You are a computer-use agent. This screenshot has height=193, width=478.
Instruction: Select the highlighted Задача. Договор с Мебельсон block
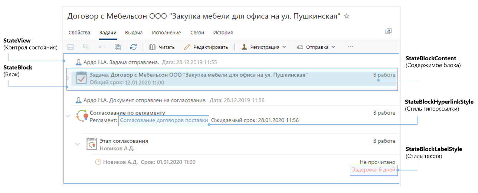[230, 78]
